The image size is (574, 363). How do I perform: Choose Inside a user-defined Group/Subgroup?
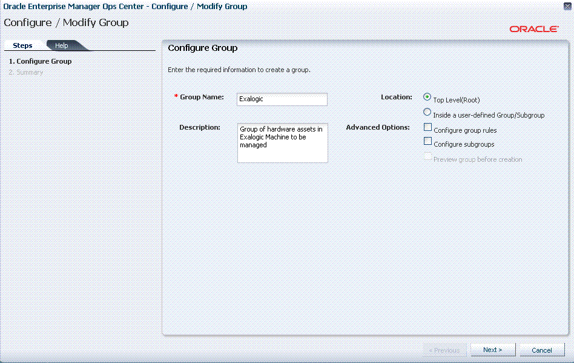(427, 112)
